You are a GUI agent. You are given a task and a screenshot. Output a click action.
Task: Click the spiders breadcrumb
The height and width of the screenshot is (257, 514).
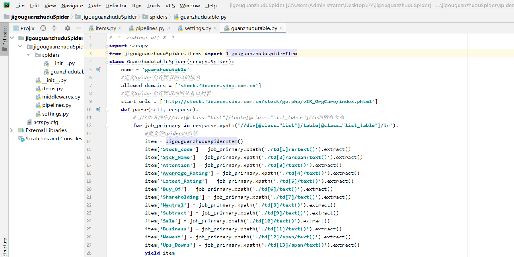[155, 17]
